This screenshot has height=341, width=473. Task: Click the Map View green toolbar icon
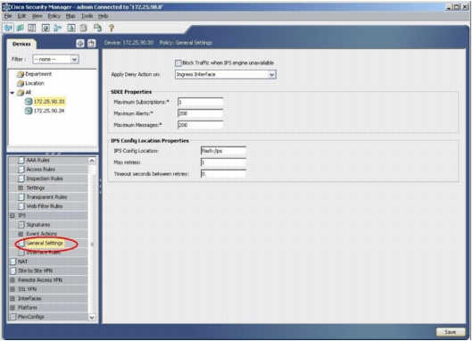coord(21,28)
